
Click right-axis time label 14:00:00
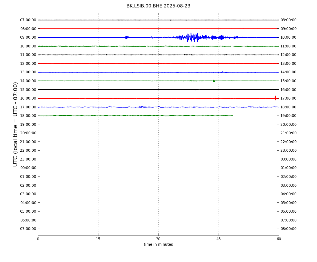click(x=289, y=72)
